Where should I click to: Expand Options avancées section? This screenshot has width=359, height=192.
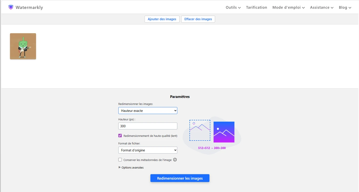point(131,167)
